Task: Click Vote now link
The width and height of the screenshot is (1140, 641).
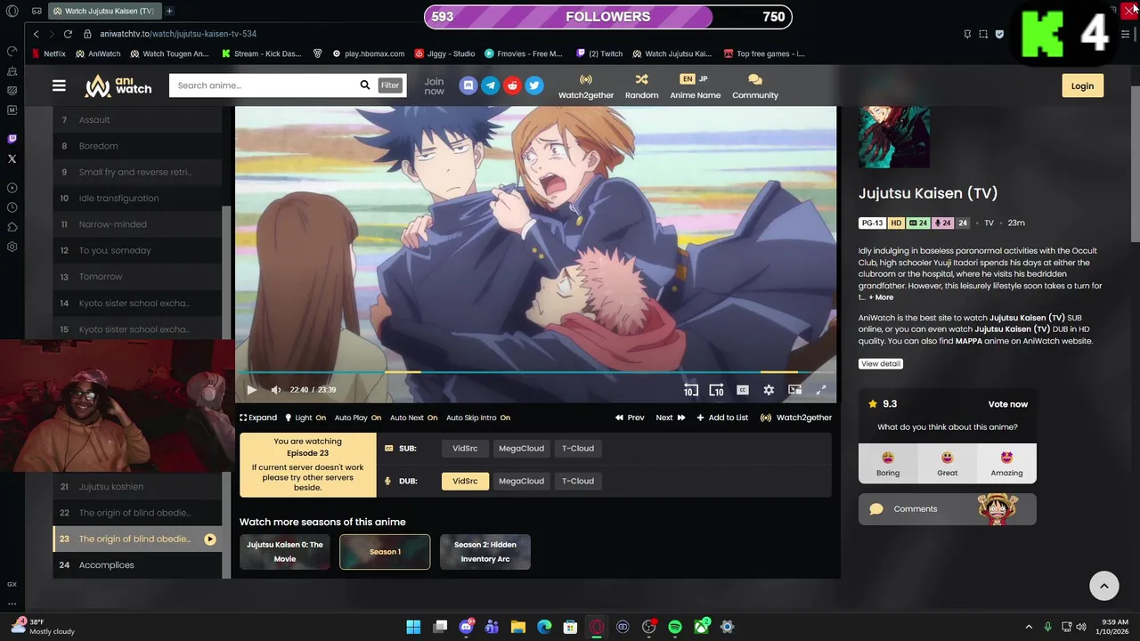Action: (1008, 404)
